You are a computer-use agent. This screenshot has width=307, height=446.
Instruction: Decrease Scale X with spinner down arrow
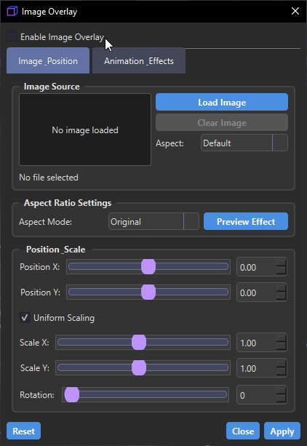(x=282, y=346)
